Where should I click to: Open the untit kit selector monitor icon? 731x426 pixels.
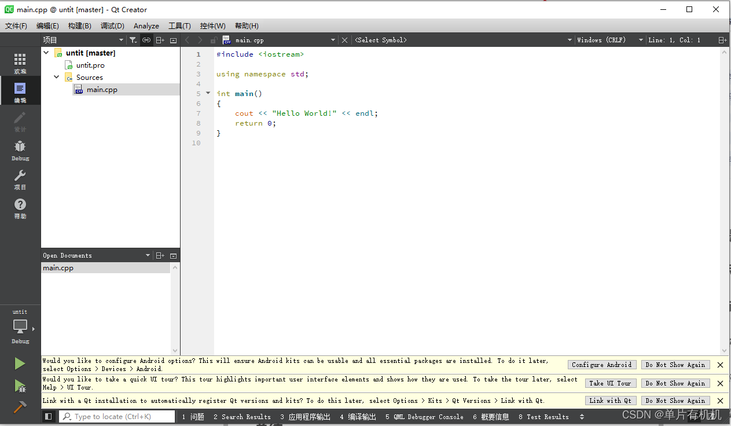[20, 328]
